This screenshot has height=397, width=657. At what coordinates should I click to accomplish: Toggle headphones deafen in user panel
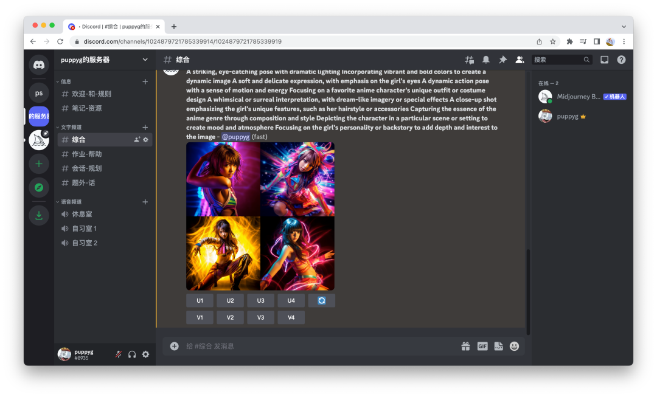tap(132, 354)
